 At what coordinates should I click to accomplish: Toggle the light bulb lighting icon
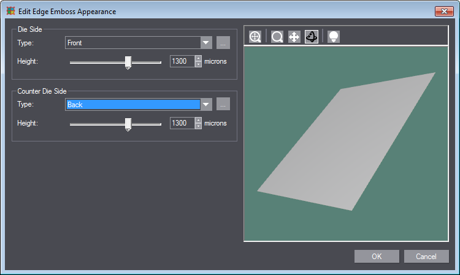tap(333, 37)
